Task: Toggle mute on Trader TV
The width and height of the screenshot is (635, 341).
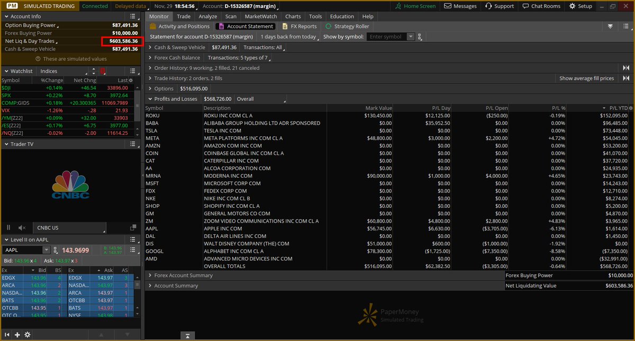Action: (22, 228)
